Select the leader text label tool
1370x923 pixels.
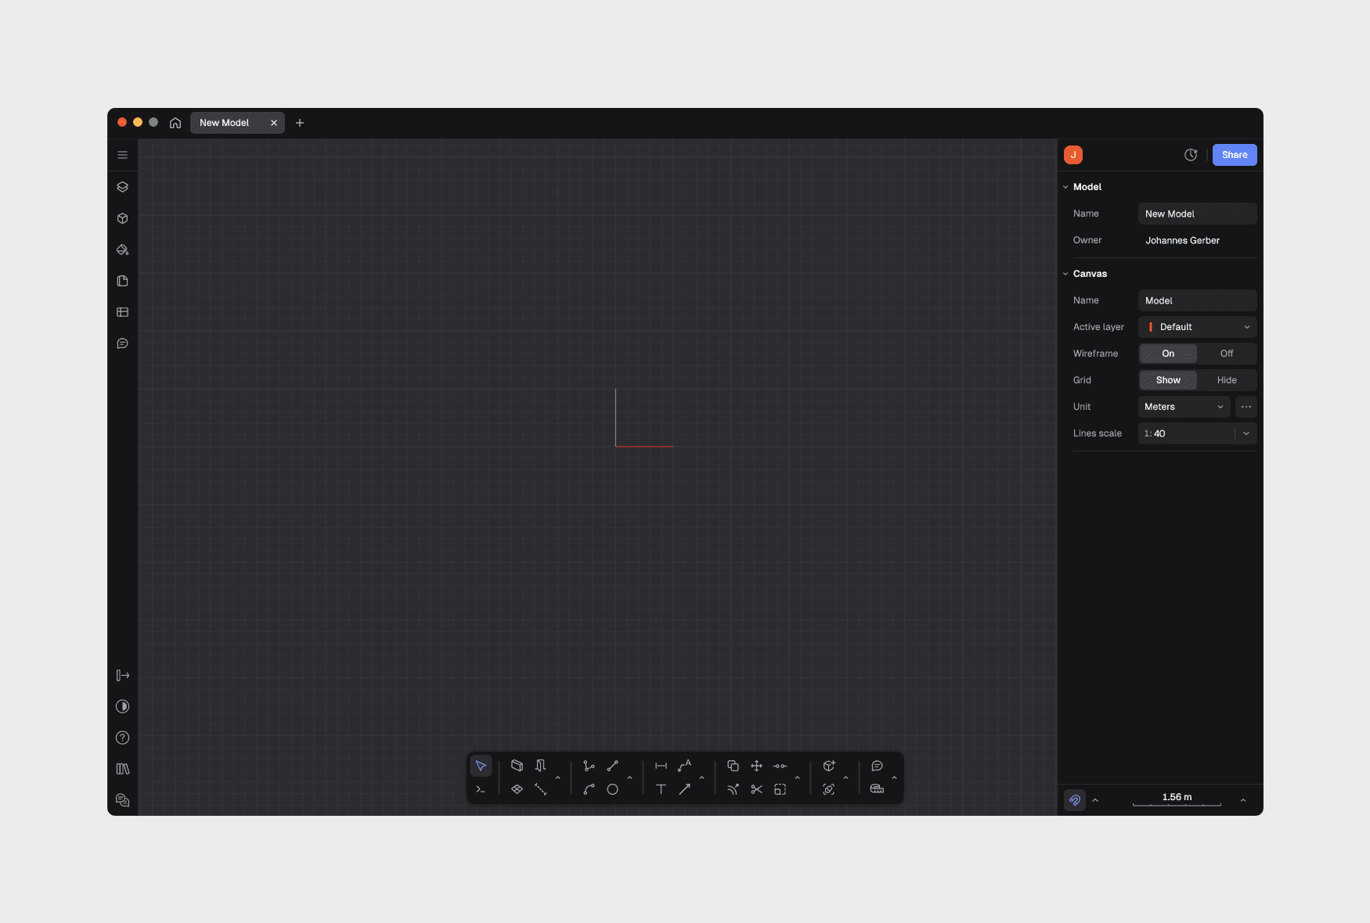[684, 766]
